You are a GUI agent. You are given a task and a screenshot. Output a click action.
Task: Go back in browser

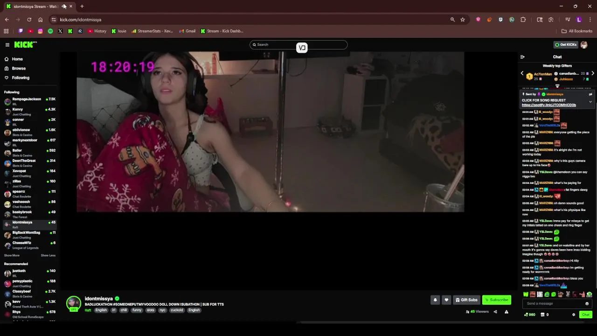pos(7,20)
